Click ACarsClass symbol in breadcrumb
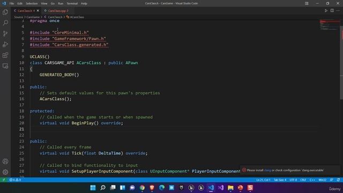343x193 pixels. (77, 17)
